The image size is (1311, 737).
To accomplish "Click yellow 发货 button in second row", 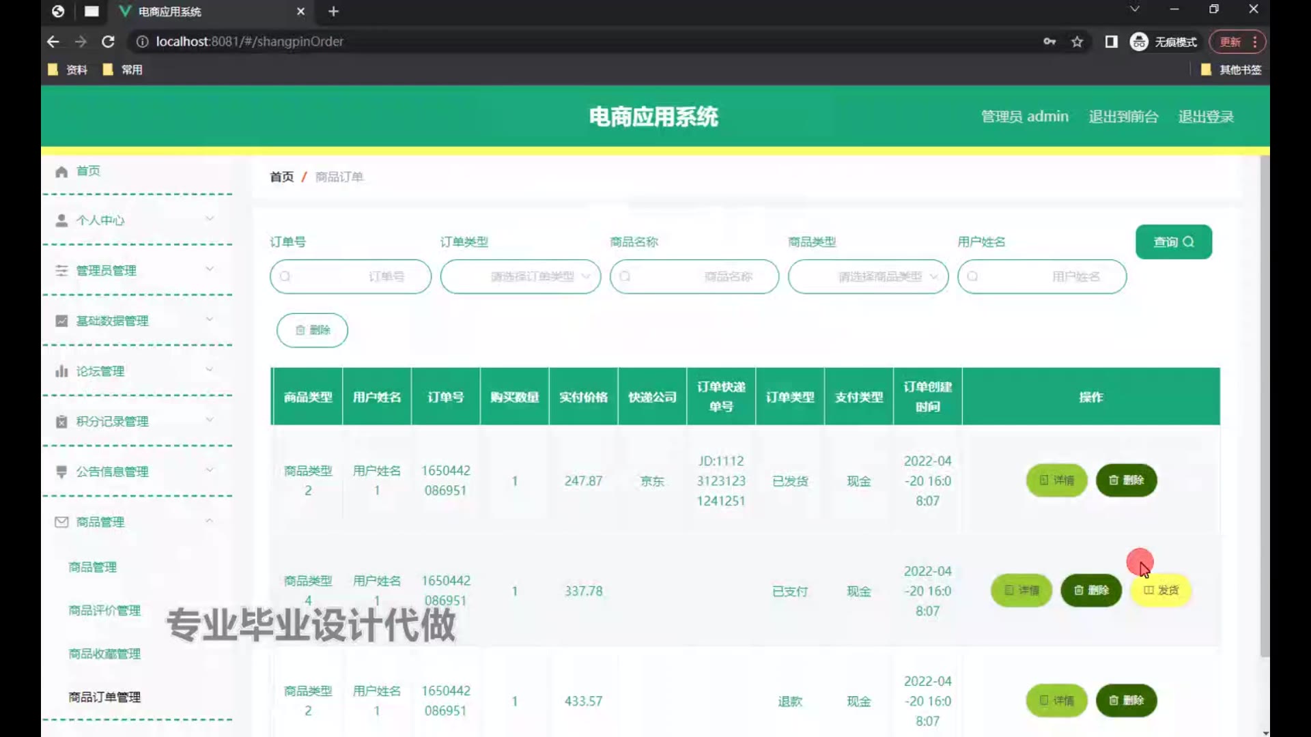I will (x=1160, y=590).
